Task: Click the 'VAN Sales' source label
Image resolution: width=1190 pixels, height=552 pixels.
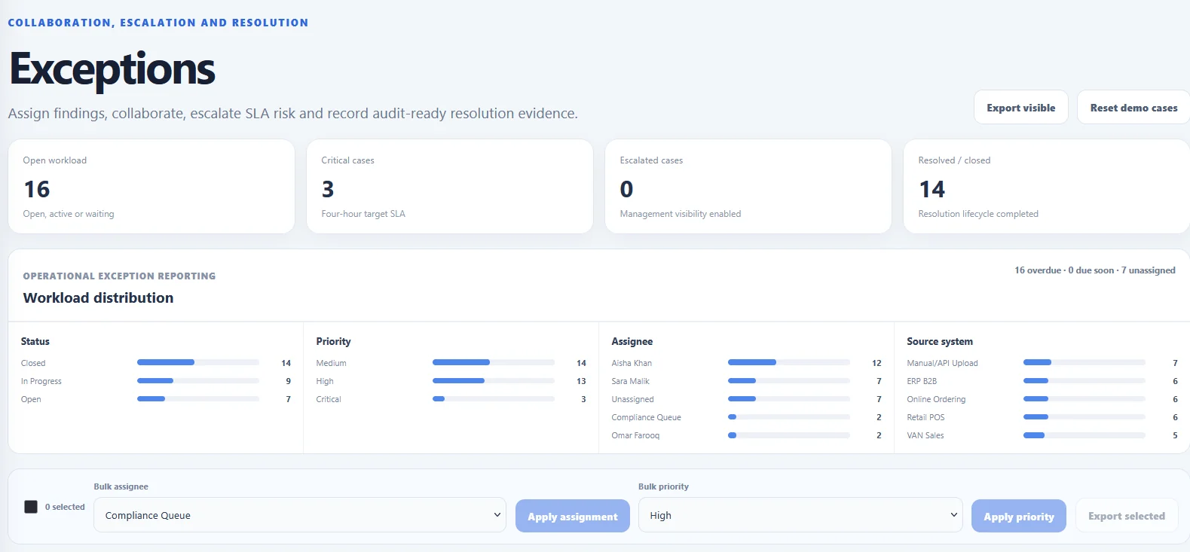Action: [x=925, y=435]
